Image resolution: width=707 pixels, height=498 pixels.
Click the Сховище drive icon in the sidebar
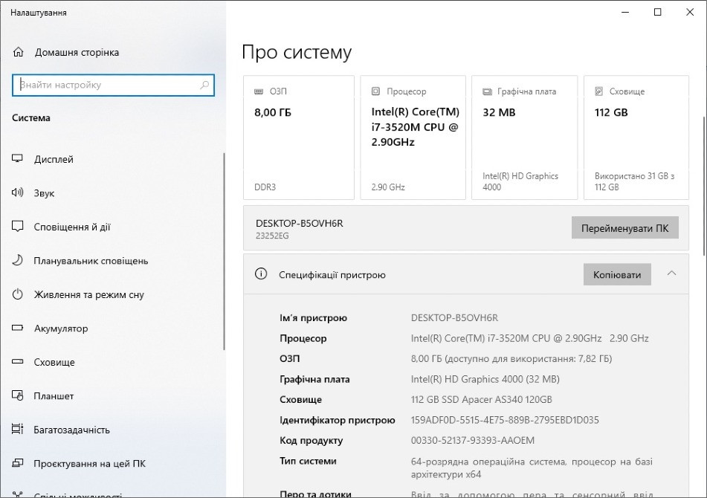pyautogui.click(x=17, y=361)
